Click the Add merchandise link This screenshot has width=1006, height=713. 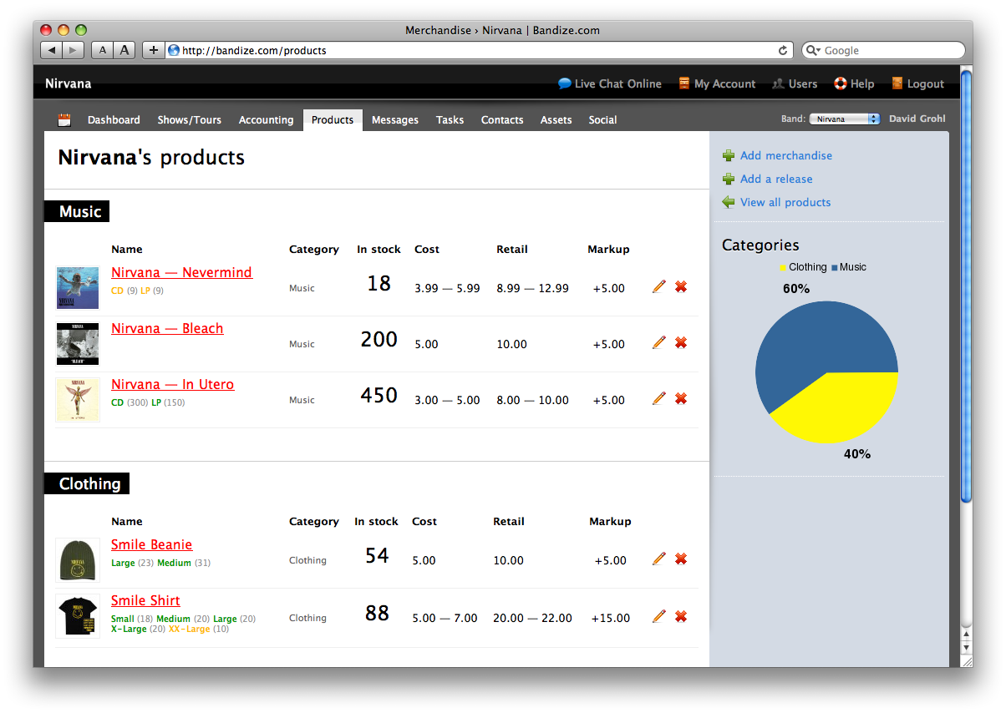pos(786,155)
